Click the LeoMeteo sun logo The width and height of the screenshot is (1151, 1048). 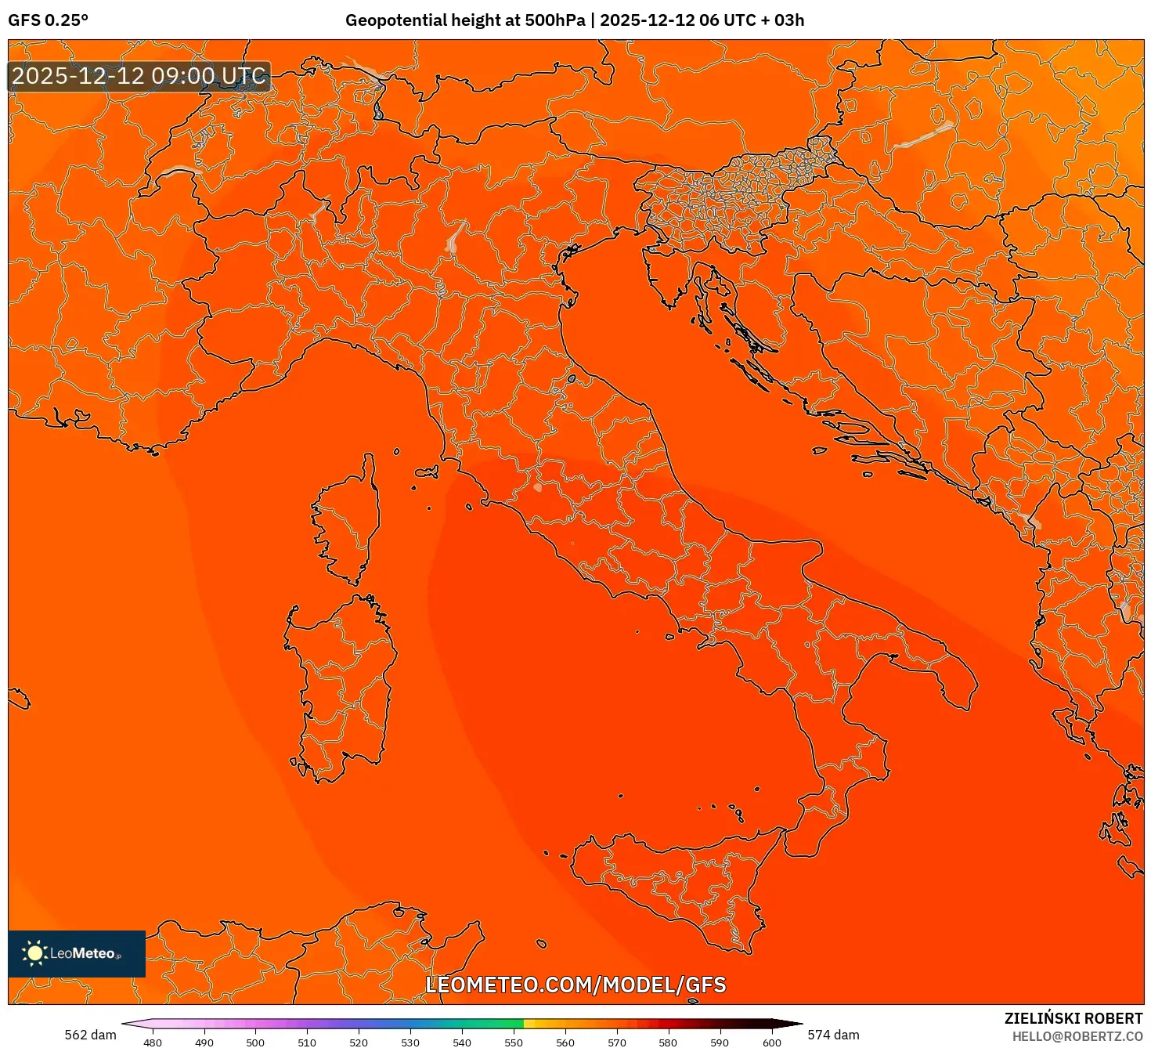(34, 953)
